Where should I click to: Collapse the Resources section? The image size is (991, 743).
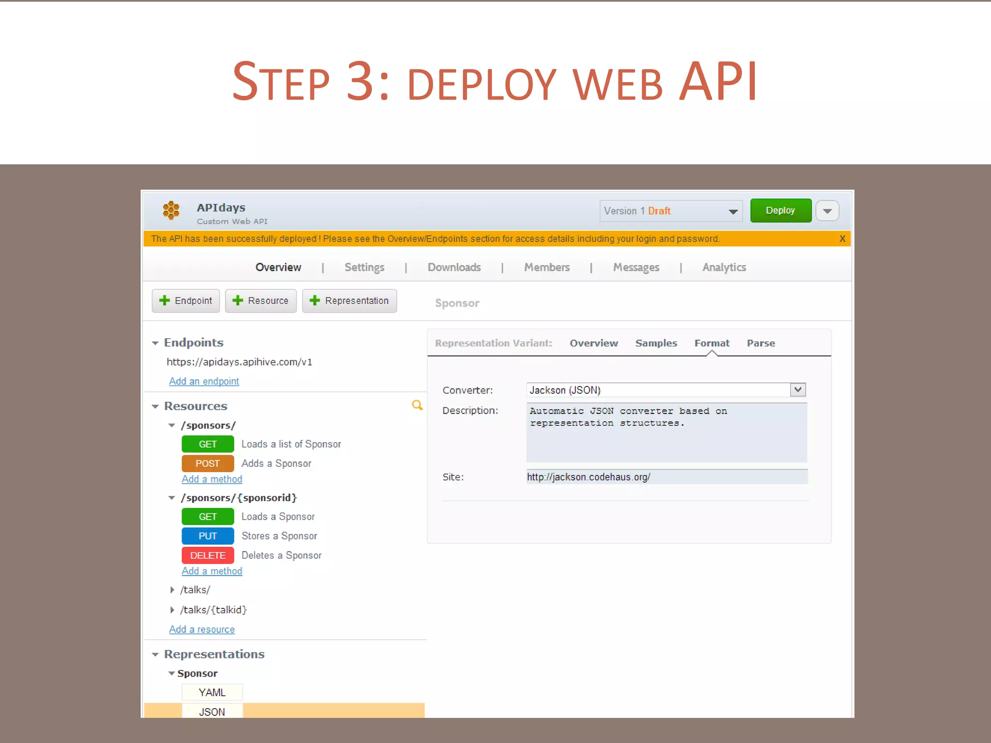tap(155, 406)
